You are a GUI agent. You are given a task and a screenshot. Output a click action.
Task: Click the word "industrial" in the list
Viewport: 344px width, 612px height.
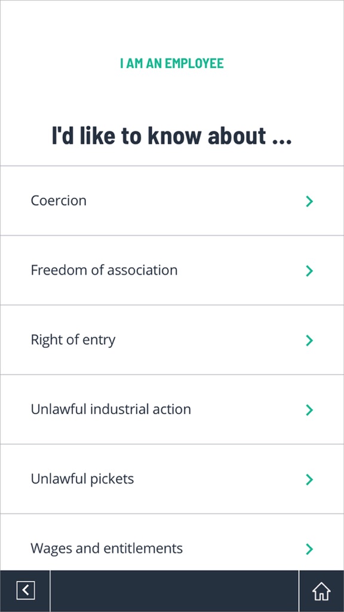click(120, 409)
